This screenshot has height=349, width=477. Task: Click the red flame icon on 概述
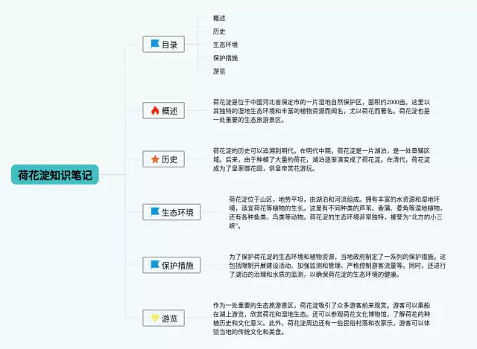pos(155,111)
